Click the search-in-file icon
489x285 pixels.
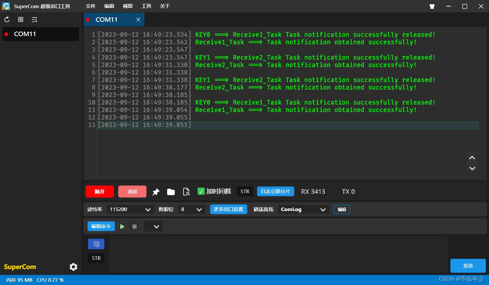point(186,192)
